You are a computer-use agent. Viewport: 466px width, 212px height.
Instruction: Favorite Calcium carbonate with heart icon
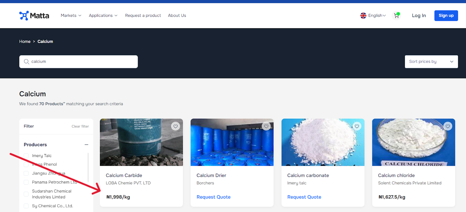pyautogui.click(x=357, y=126)
